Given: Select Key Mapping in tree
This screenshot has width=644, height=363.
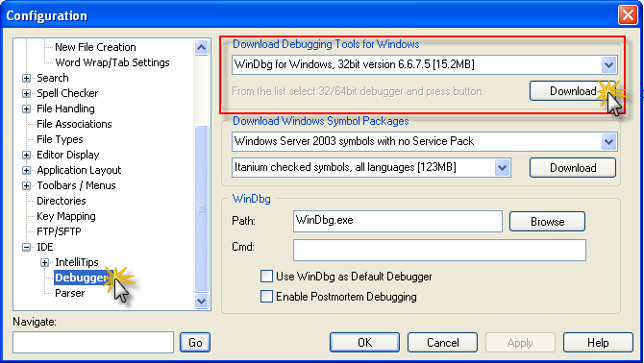Looking at the screenshot, I should [65, 217].
